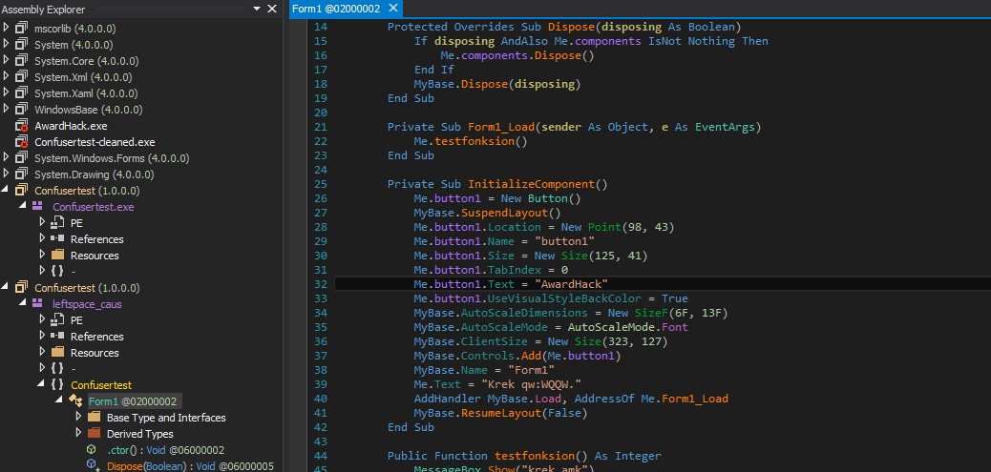Select the .ctor() : Void @06000002 entry
This screenshot has width=991, height=472.
pos(165,450)
